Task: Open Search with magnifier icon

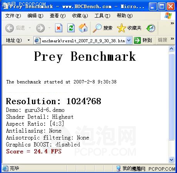Action: point(97,28)
